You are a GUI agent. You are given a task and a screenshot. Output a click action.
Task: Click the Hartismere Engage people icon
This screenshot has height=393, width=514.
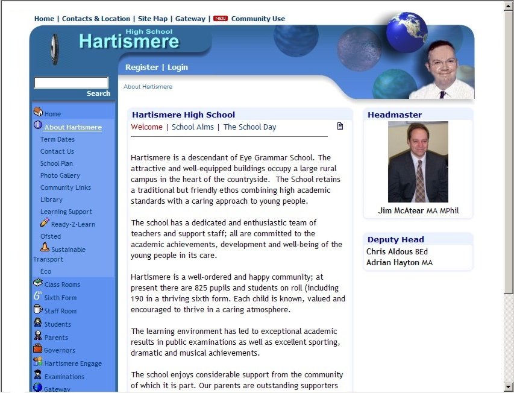tap(38, 362)
